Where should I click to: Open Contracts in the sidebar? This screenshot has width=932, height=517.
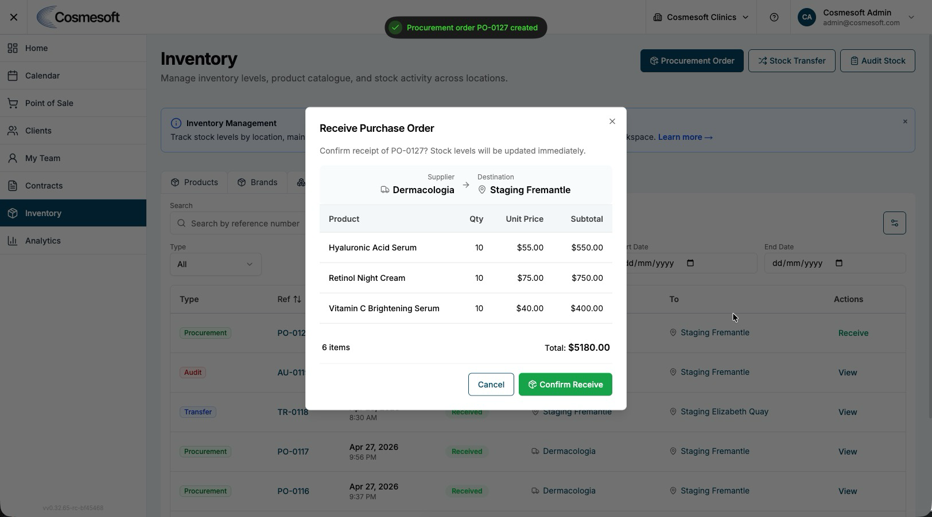coord(73,186)
